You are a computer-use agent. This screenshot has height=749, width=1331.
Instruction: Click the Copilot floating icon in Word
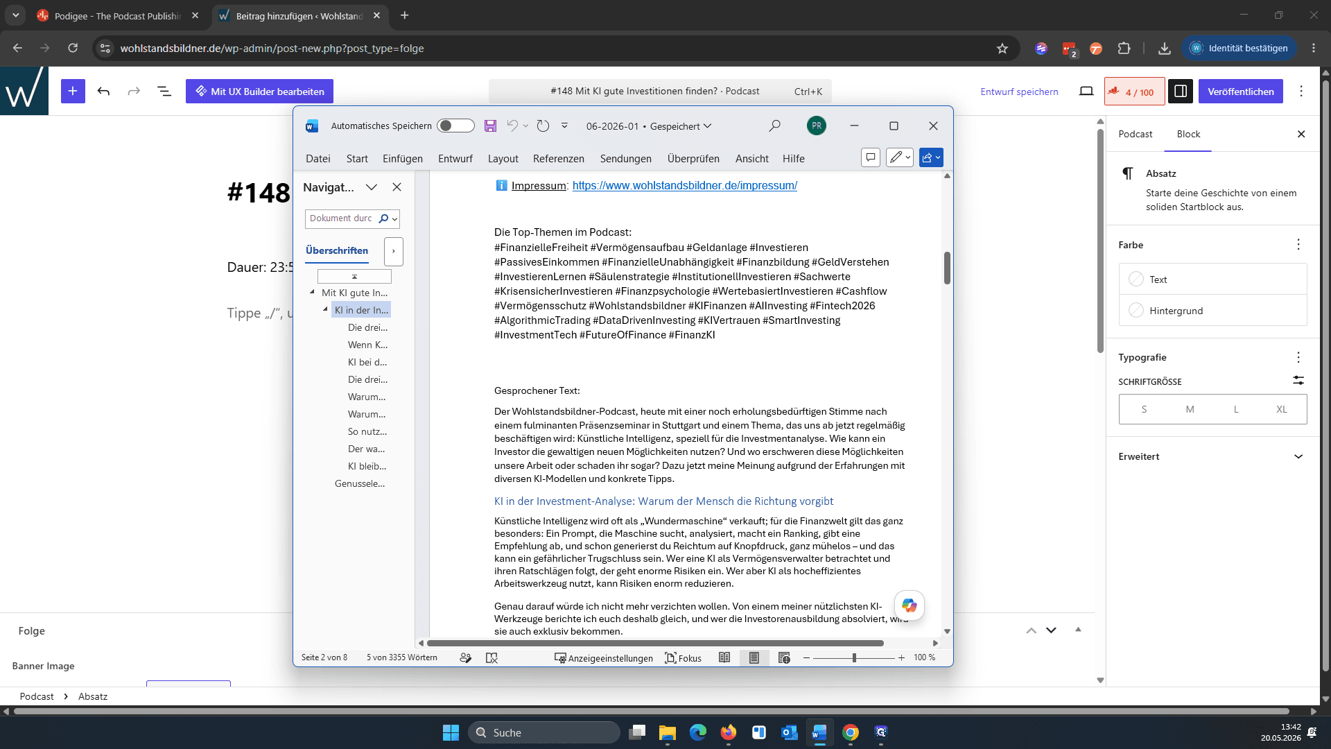(x=909, y=605)
